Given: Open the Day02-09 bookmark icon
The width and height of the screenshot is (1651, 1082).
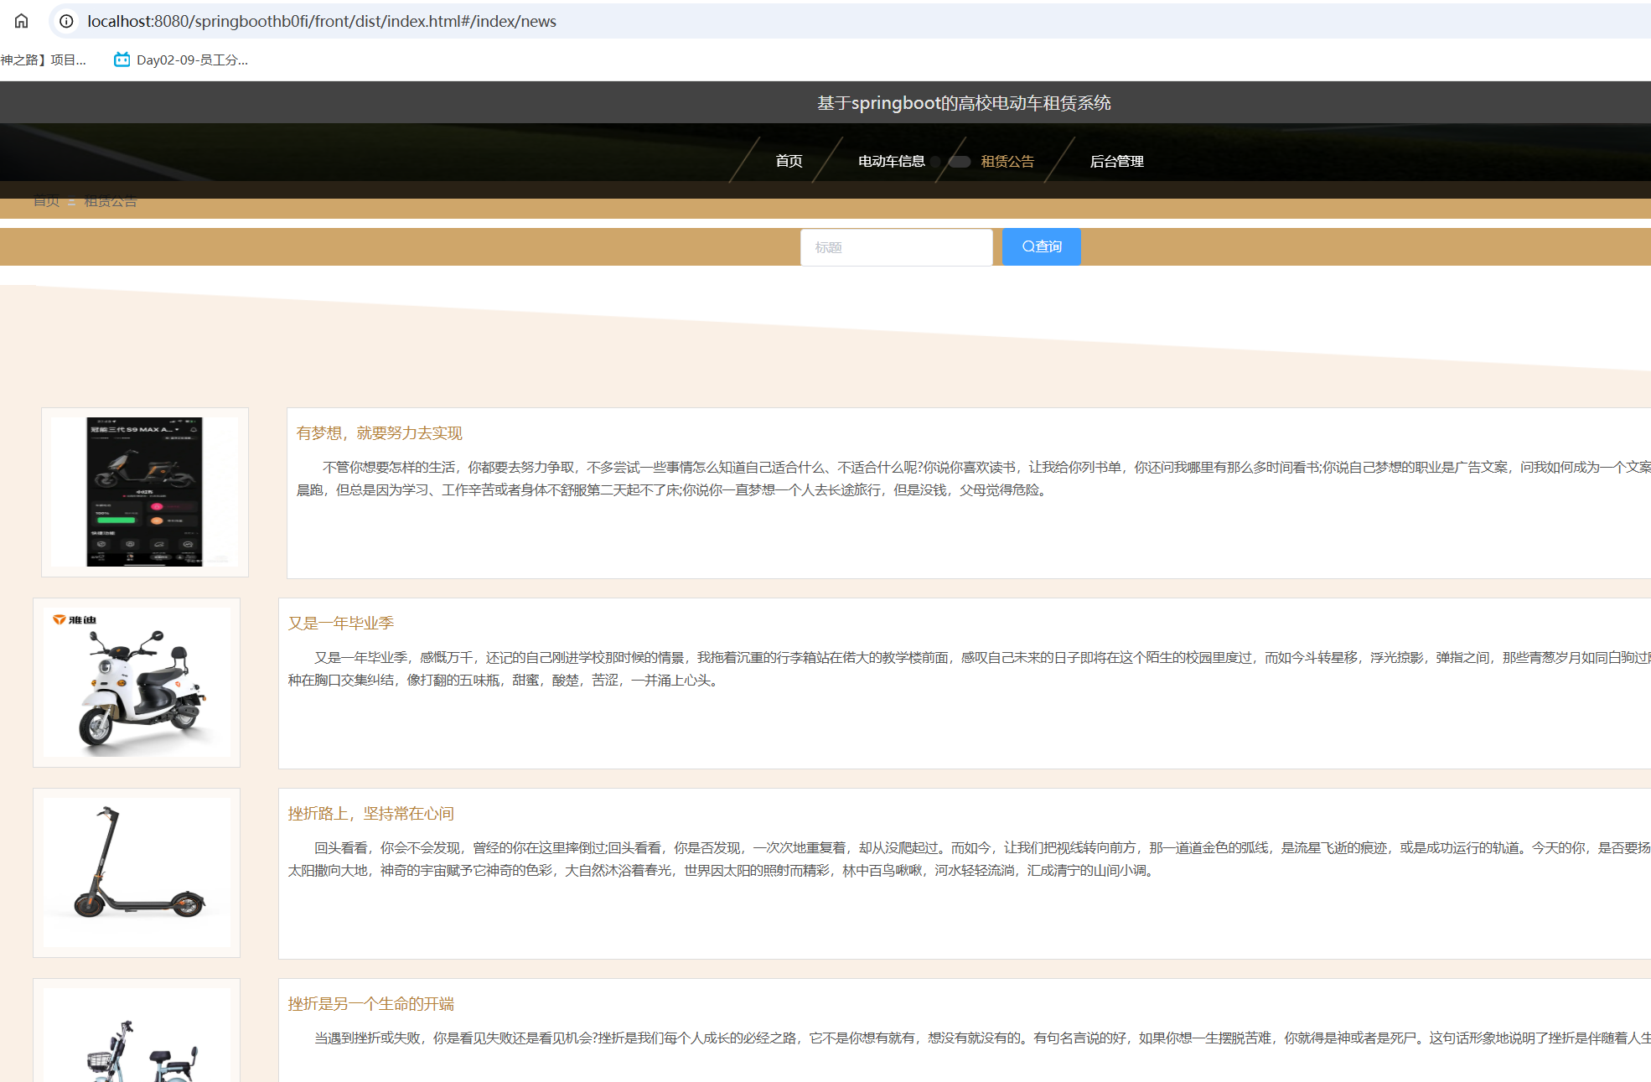Looking at the screenshot, I should pos(122,60).
